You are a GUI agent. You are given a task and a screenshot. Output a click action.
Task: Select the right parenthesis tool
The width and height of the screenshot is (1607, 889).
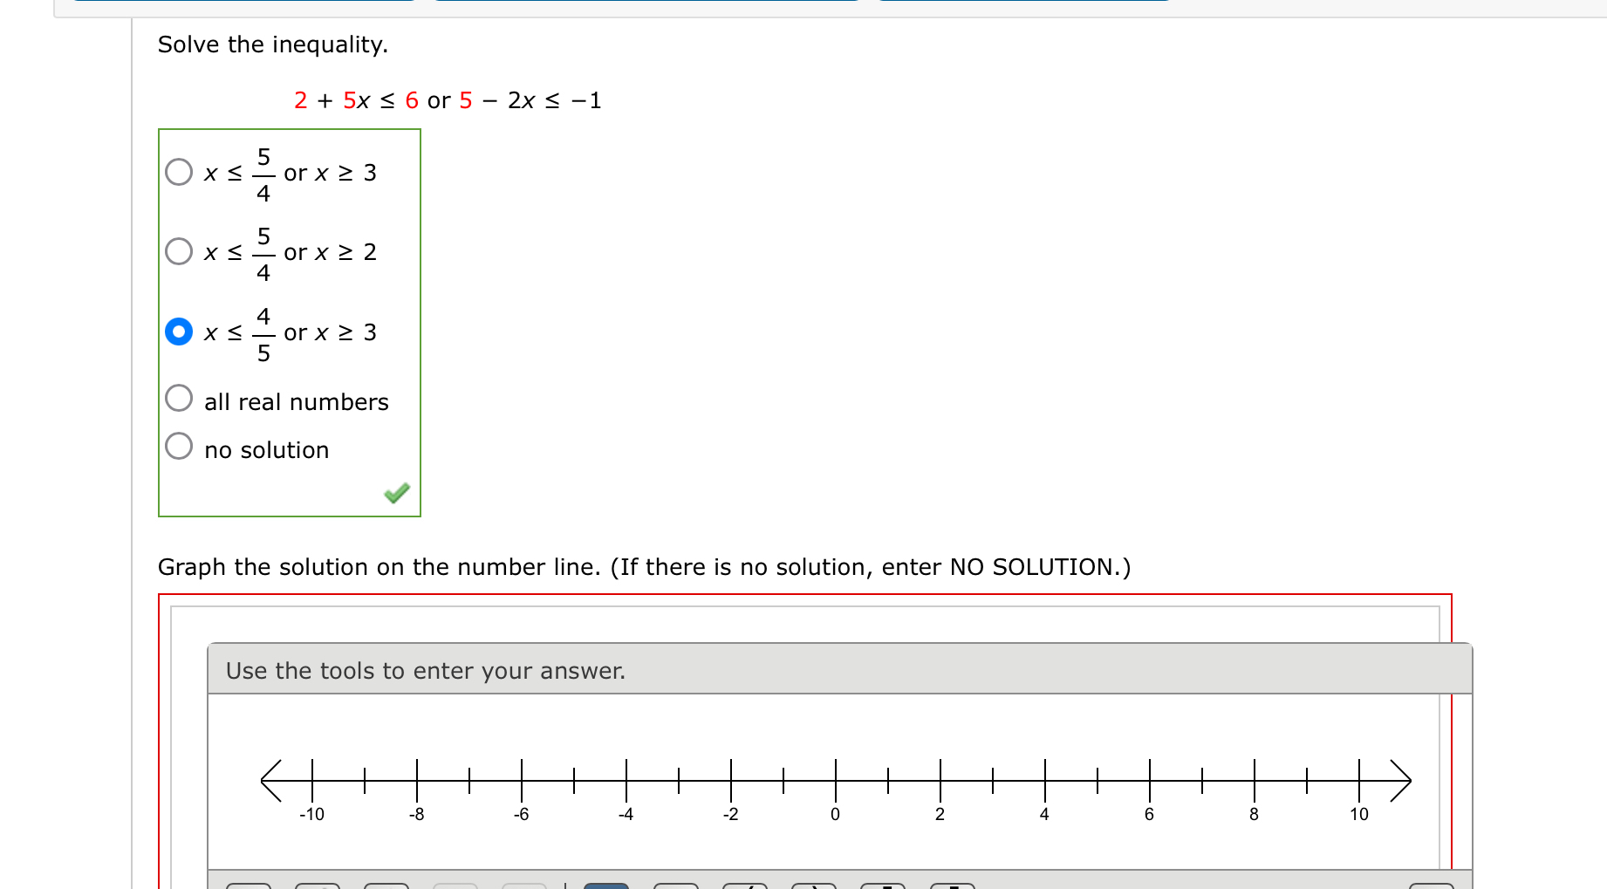(x=814, y=886)
